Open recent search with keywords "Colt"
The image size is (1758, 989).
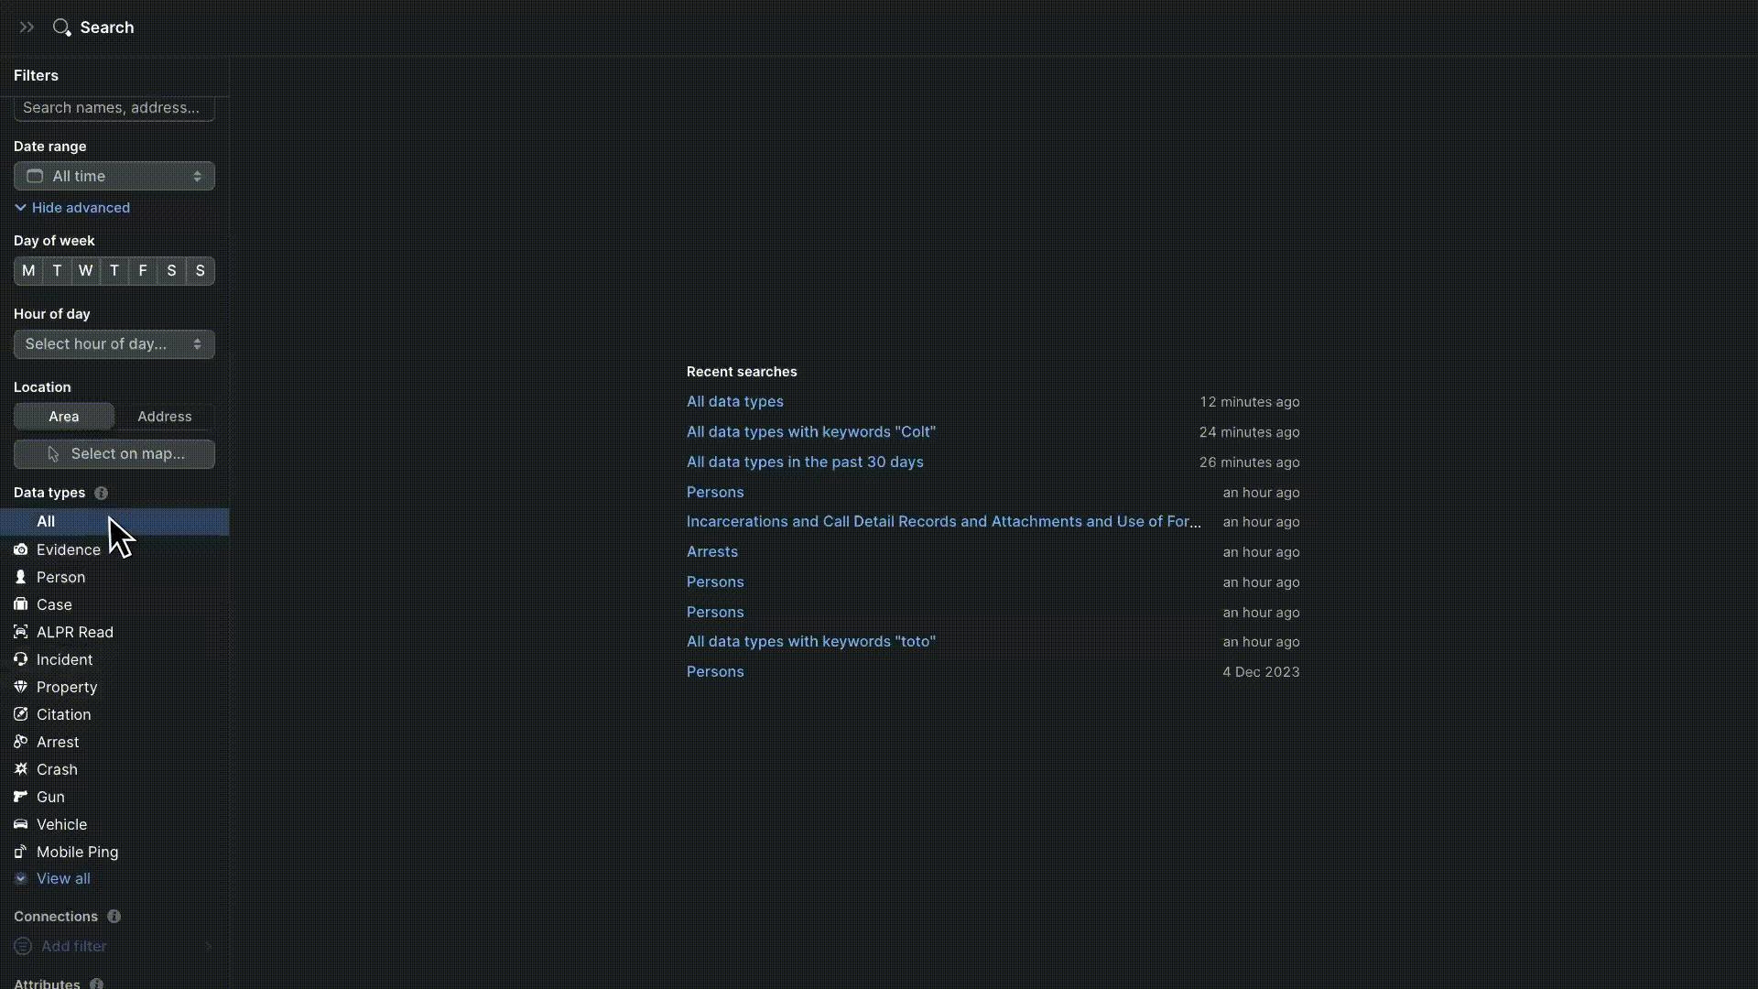point(811,432)
